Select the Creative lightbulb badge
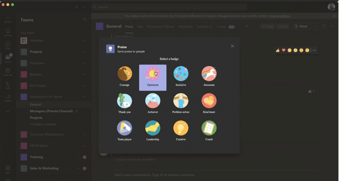341x181 pixels. (181, 128)
